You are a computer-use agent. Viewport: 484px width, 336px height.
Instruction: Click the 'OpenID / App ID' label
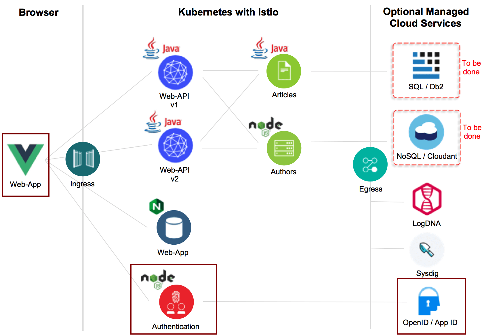click(x=430, y=323)
